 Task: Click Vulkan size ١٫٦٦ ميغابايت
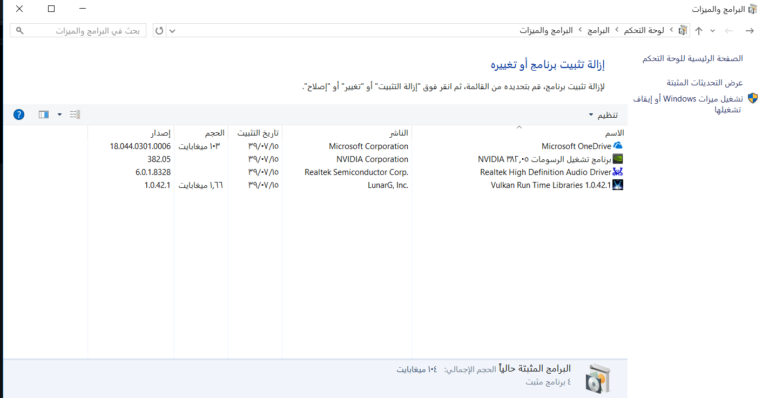coord(201,185)
